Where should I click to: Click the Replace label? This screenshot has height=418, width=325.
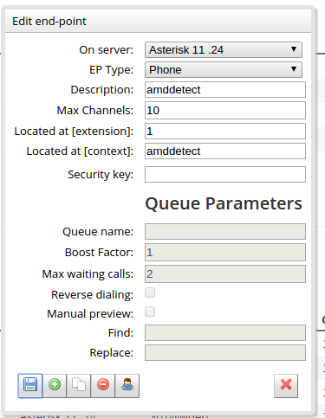tap(112, 353)
